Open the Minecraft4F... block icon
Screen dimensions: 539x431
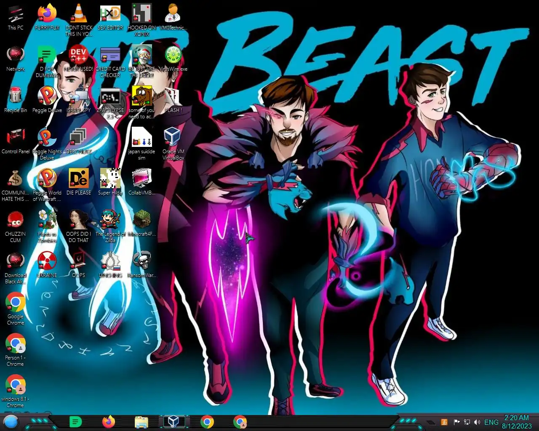(142, 223)
